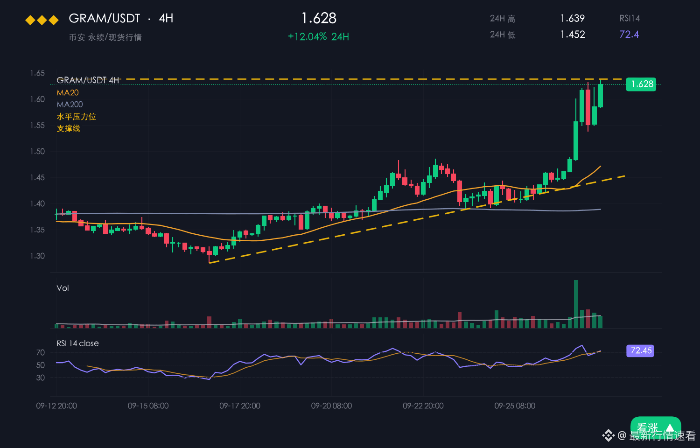This screenshot has width=700, height=448.
Task: Click the MA200 legend entry
Action: coord(70,105)
